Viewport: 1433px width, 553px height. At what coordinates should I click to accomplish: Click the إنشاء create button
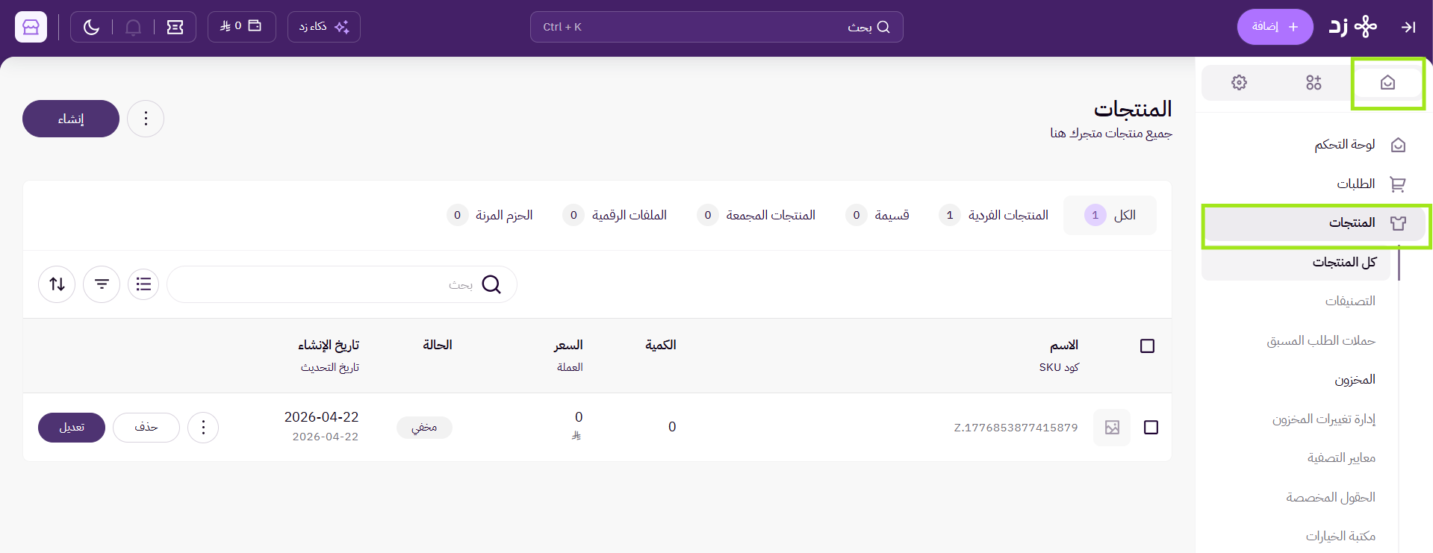(x=71, y=119)
